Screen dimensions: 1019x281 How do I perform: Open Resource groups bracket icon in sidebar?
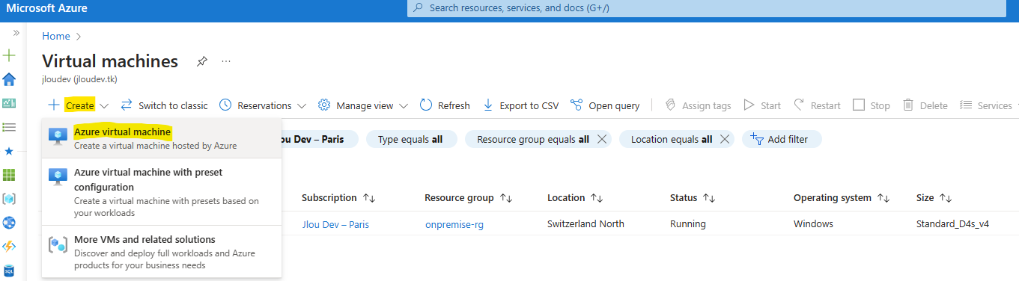(9, 199)
